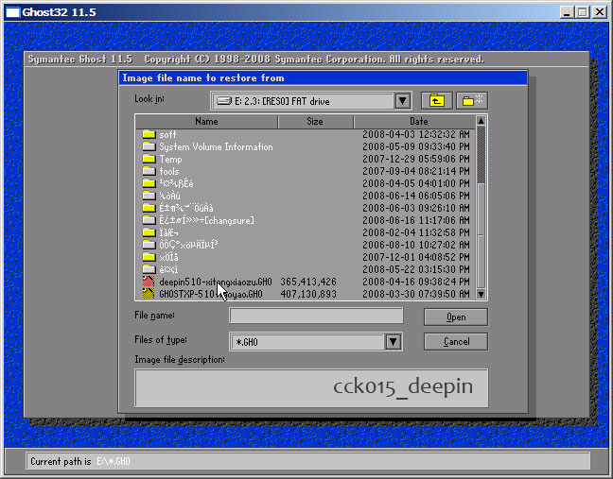Click folder icon dated 2008-05-22
Image resolution: width=613 pixels, height=479 pixels.
click(x=149, y=269)
